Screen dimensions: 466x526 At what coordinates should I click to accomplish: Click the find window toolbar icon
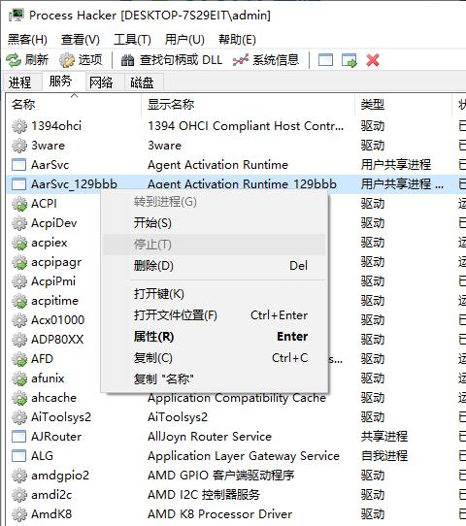pyautogui.click(x=325, y=60)
